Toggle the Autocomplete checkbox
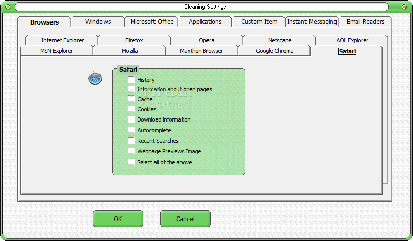 click(x=131, y=130)
